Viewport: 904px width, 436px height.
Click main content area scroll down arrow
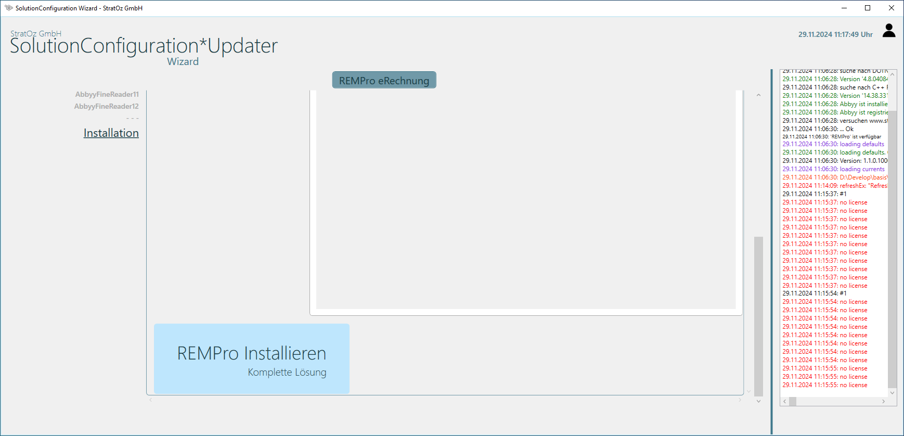[758, 401]
